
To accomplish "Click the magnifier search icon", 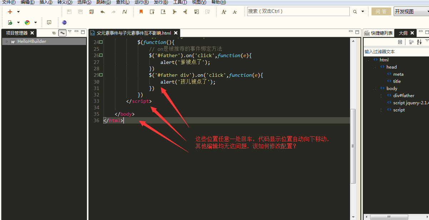I will pyautogui.click(x=355, y=12).
